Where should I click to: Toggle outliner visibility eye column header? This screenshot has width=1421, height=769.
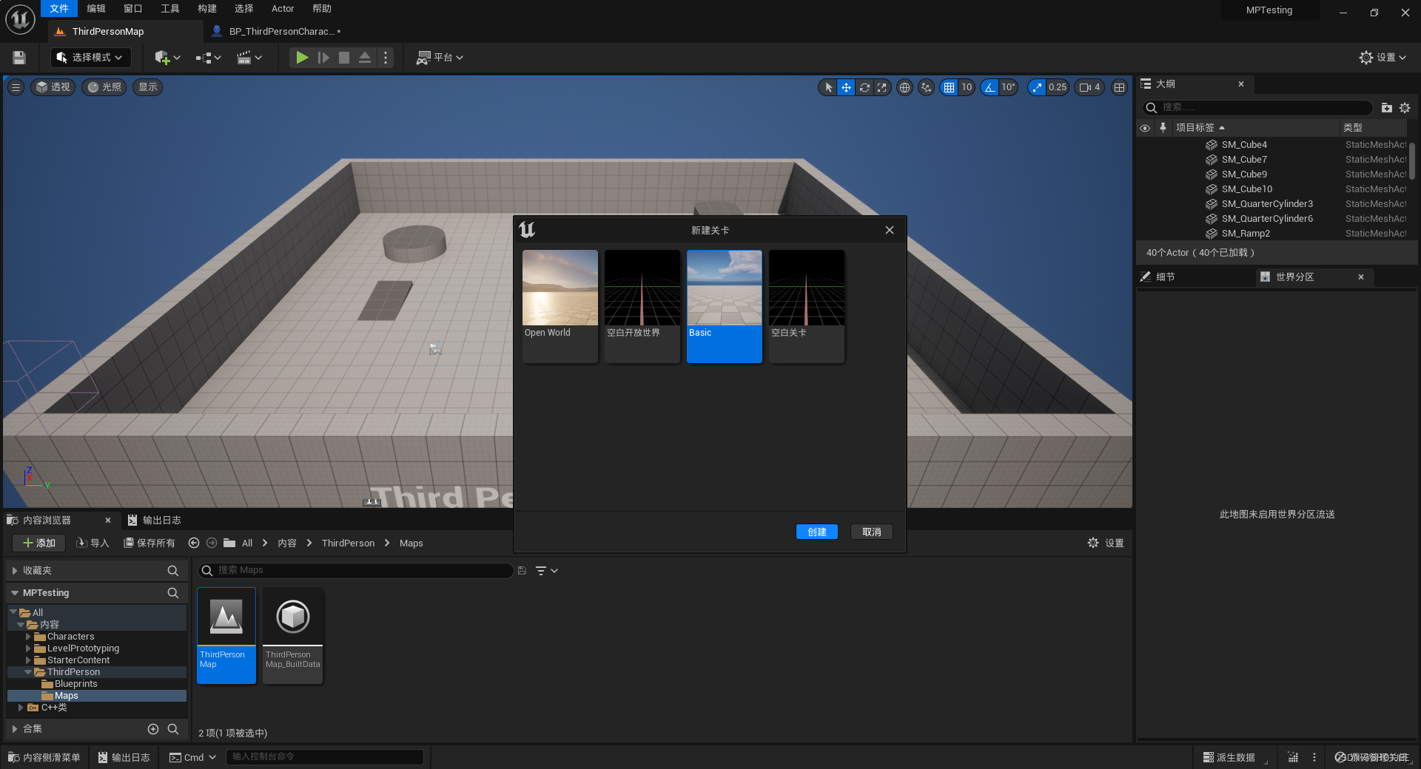1145,128
